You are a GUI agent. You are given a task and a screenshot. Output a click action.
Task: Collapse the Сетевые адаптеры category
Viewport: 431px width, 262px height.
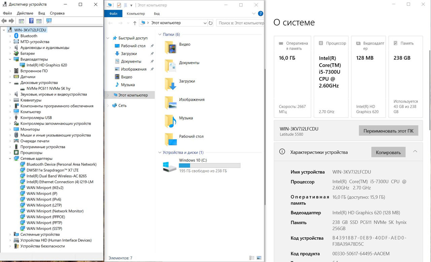[10, 159]
